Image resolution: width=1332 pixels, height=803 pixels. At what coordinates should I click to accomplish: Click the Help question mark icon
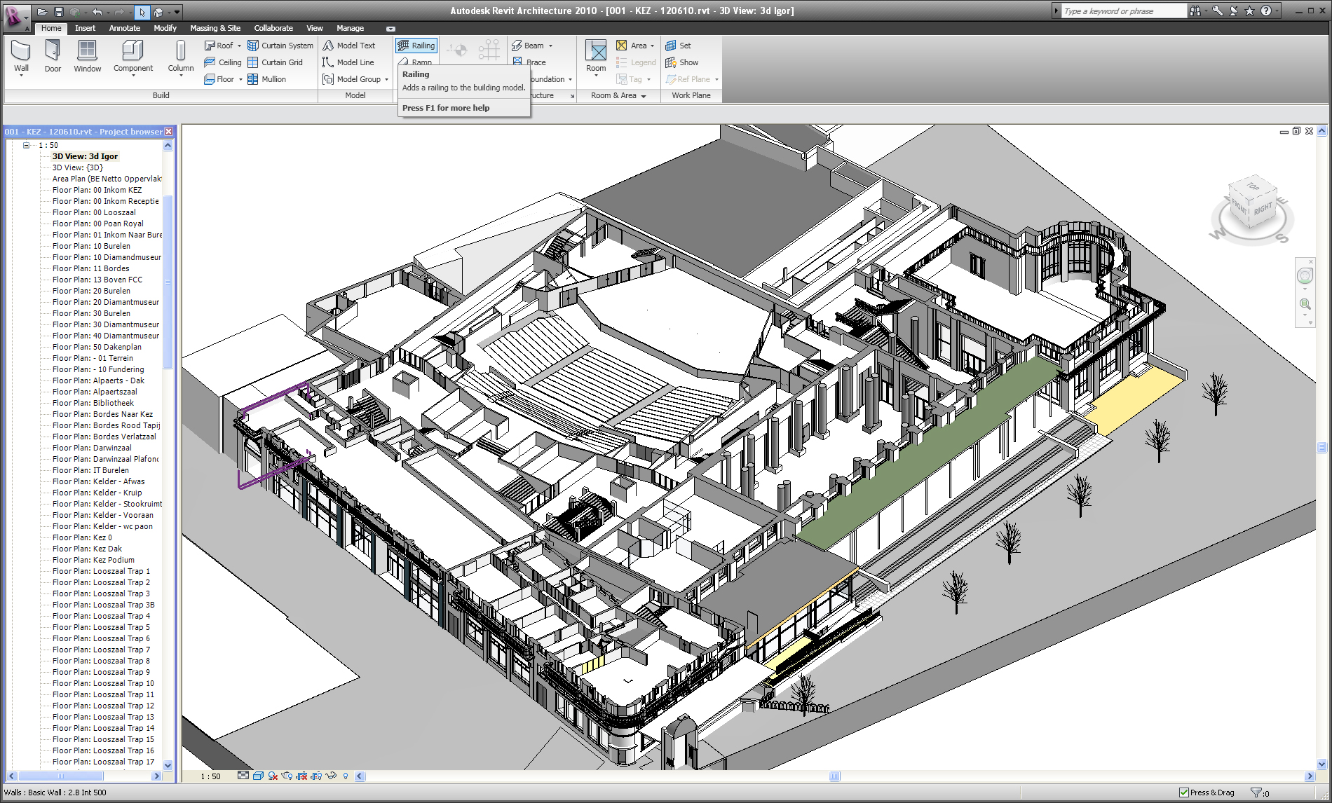click(1265, 11)
